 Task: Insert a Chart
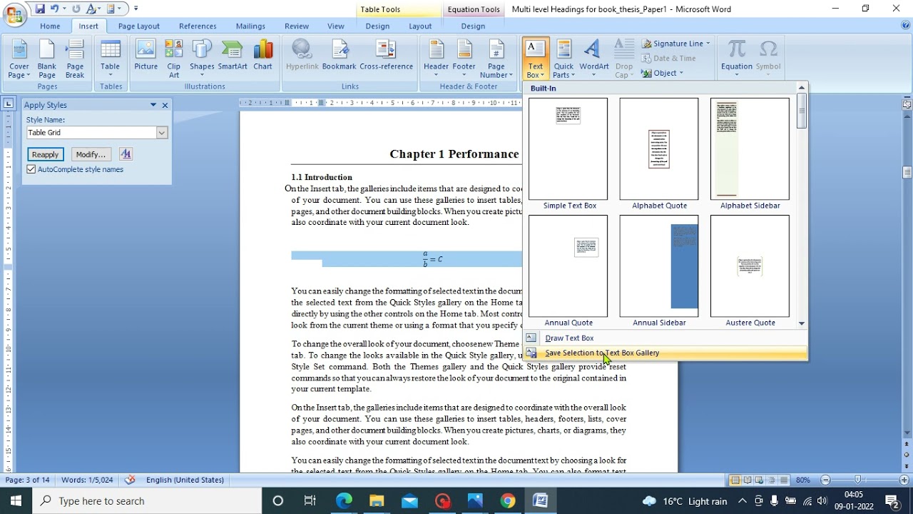coord(262,56)
